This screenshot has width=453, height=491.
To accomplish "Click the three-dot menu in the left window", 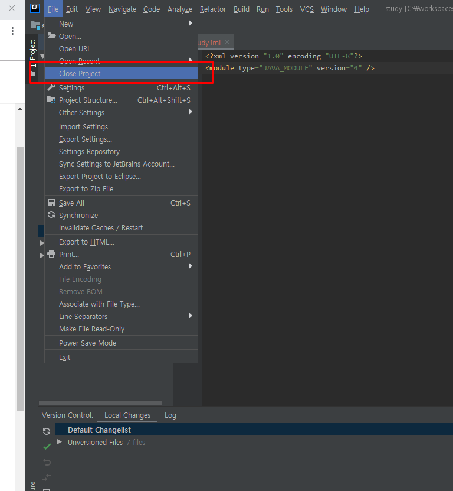I will pos(12,31).
